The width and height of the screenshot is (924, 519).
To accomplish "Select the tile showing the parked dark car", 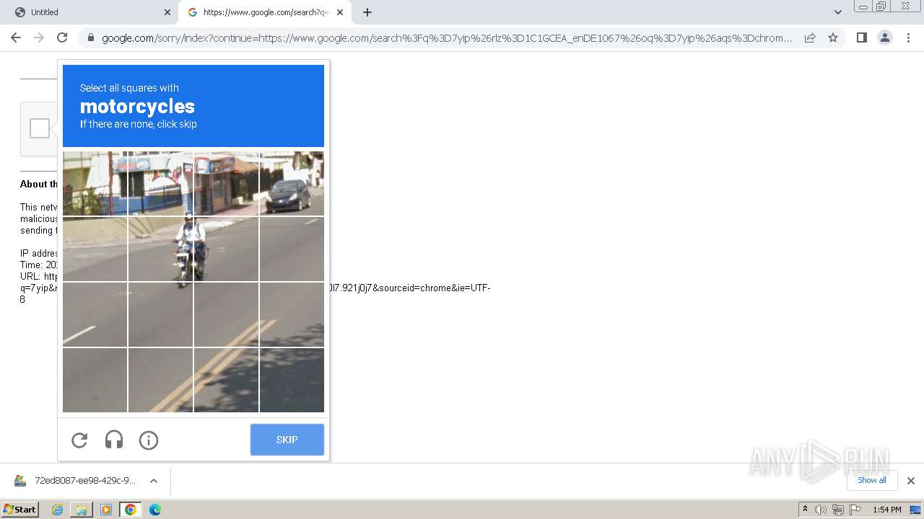I will pos(292,183).
